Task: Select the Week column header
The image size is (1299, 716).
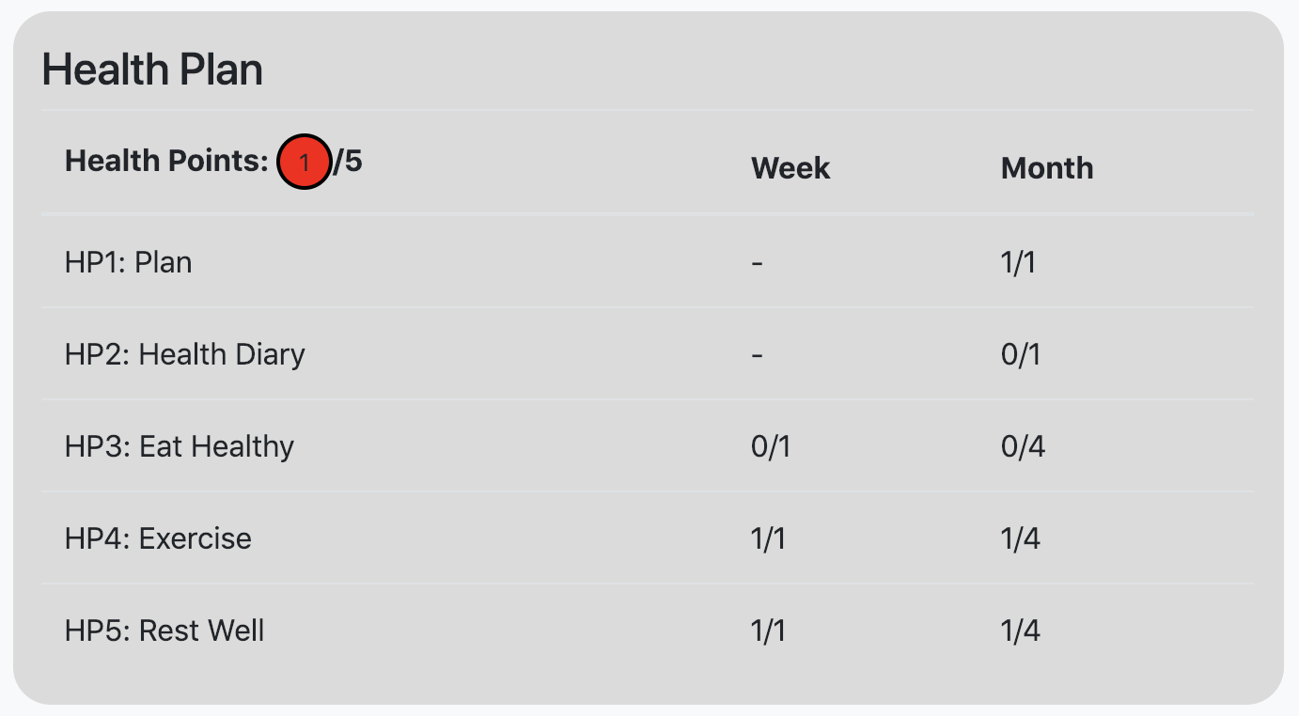Action: click(x=790, y=168)
